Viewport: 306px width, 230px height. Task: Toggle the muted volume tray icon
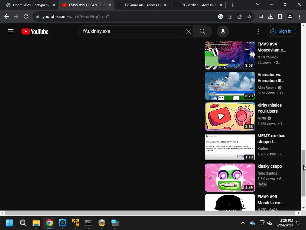coord(270,223)
